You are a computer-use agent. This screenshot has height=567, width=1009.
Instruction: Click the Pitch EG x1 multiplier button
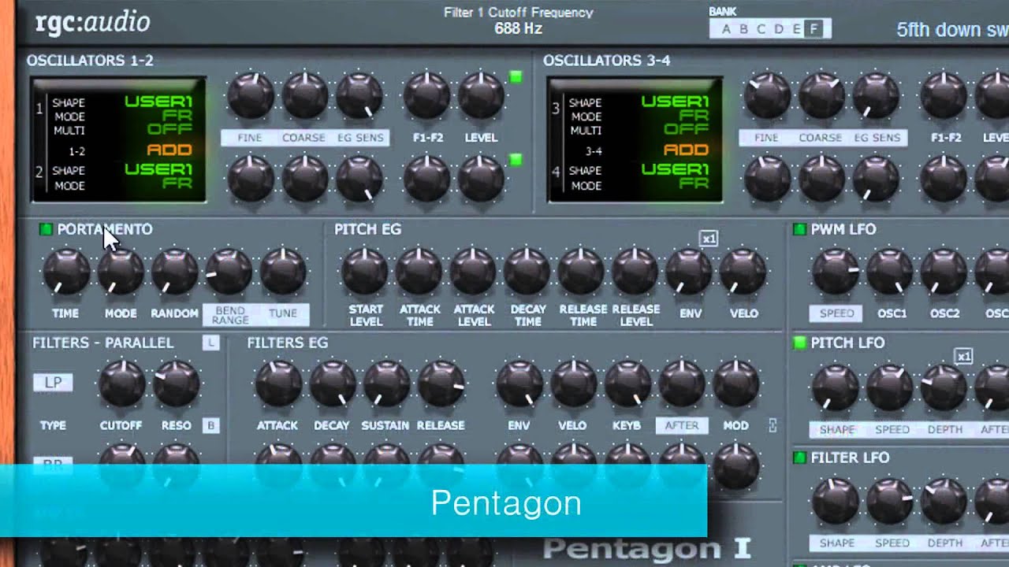coord(709,238)
